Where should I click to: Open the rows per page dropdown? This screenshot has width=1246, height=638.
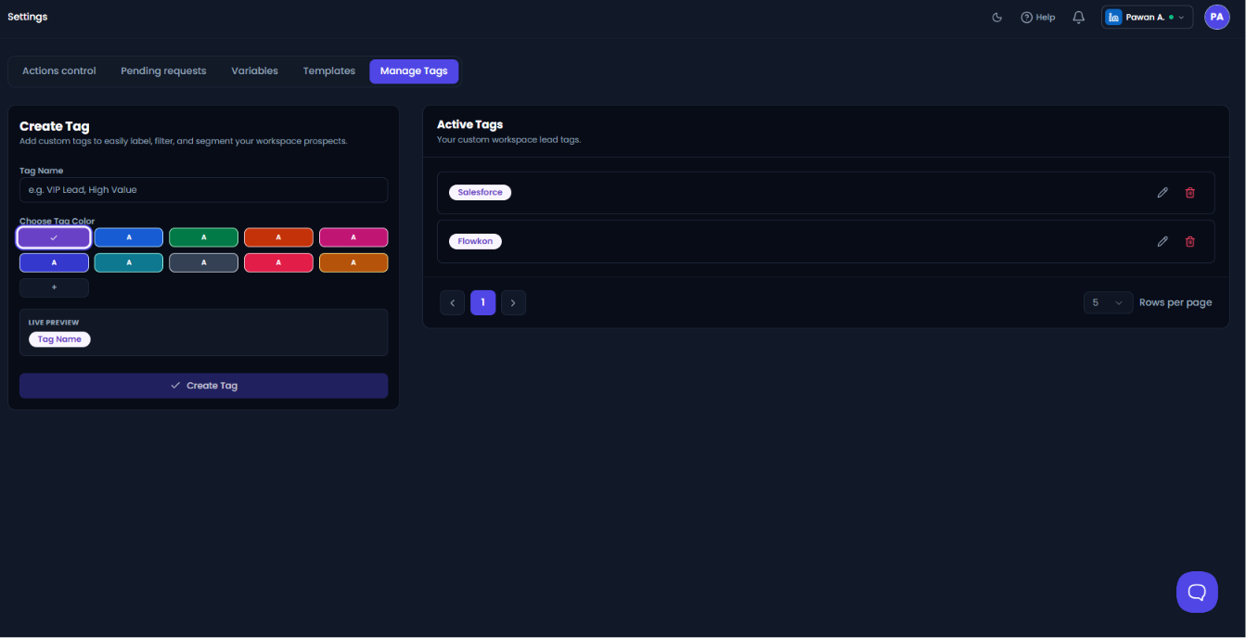(1108, 302)
